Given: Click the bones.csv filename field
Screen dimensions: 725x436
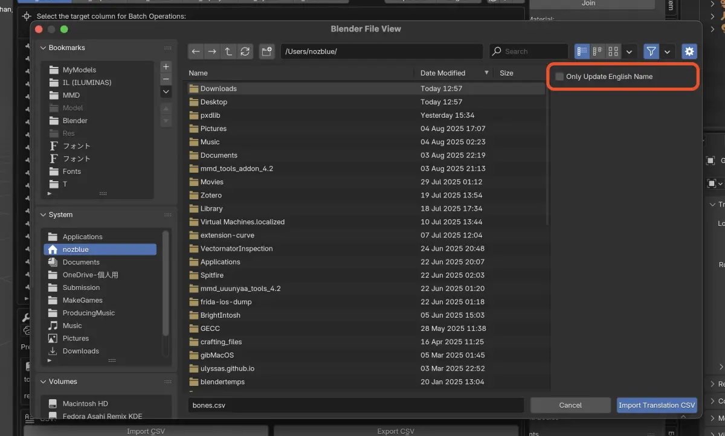Looking at the screenshot, I should point(356,405).
